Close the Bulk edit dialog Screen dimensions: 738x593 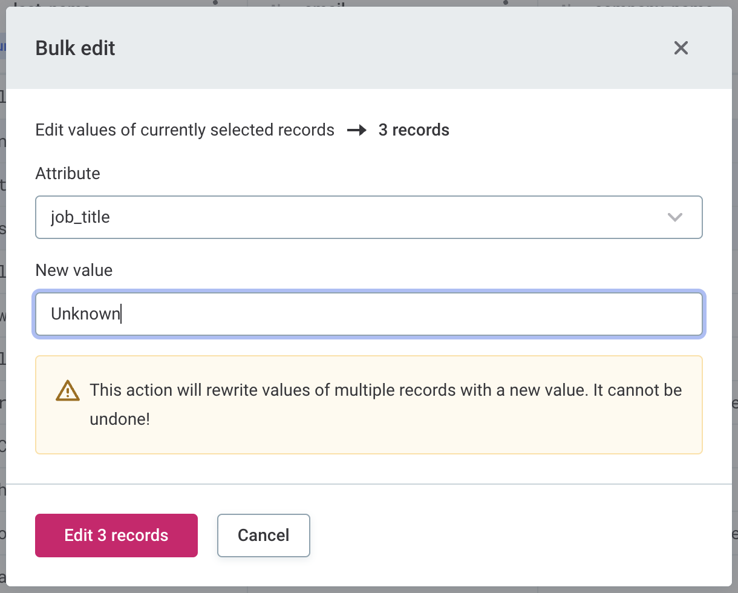pyautogui.click(x=681, y=48)
